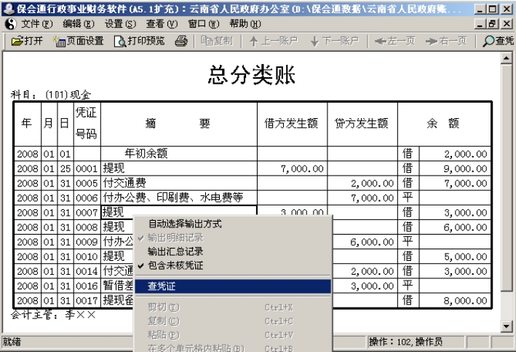Select 自动选择输出方式 in context menu
Viewport: 516px width, 352px height.
point(184,223)
